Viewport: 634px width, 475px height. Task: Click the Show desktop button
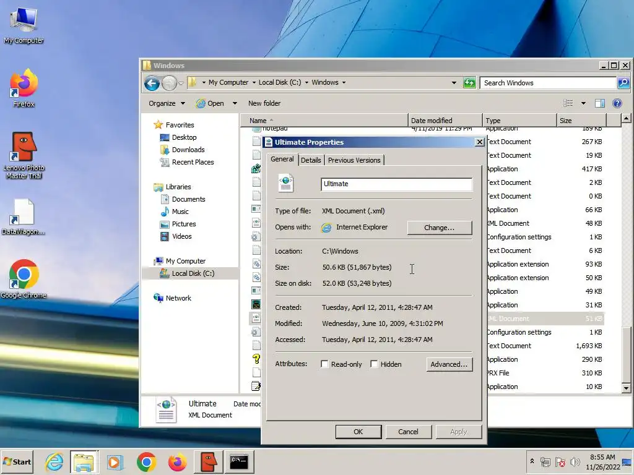point(627,461)
